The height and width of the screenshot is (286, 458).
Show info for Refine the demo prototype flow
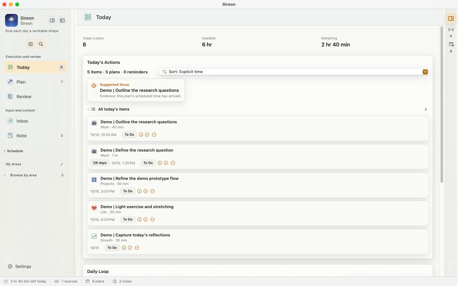pos(139,191)
